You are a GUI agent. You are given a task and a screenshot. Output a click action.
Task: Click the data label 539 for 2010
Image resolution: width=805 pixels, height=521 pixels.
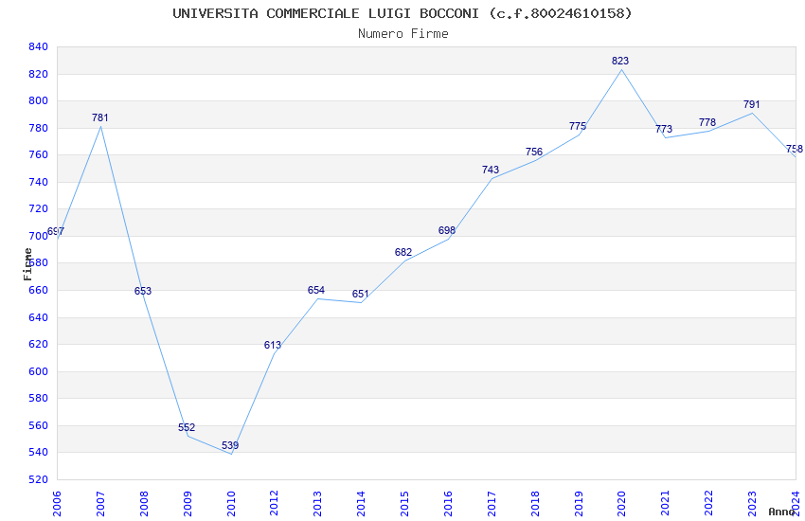point(230,445)
